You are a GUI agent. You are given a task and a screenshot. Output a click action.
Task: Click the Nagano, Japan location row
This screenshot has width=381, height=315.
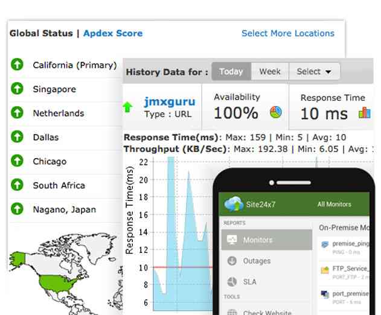(x=66, y=209)
